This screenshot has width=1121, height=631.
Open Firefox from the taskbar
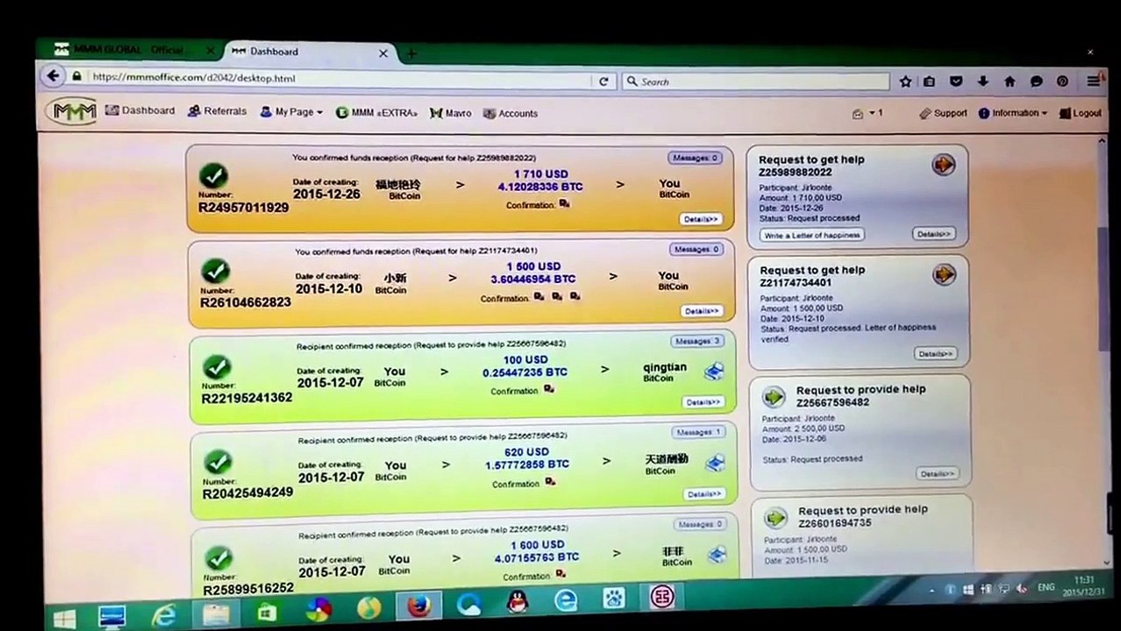[x=418, y=606]
